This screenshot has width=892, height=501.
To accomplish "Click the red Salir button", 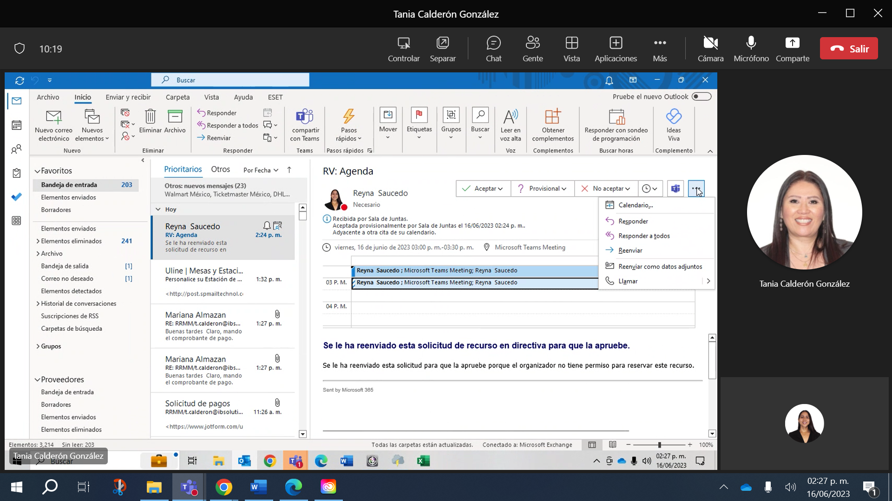I will (849, 49).
